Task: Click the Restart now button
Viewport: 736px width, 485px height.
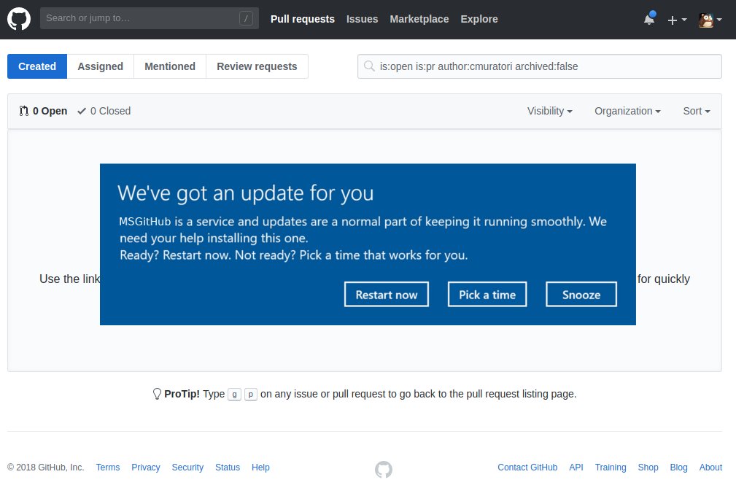Action: [x=387, y=295]
